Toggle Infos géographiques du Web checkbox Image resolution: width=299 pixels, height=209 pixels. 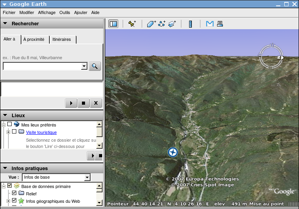tap(14, 201)
